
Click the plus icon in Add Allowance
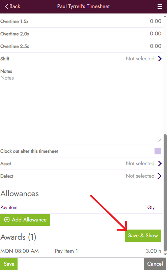point(7,220)
